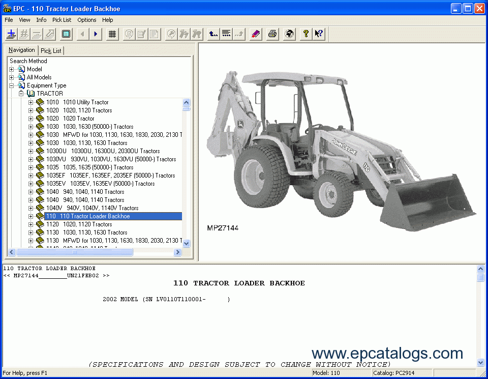Click the MP27144 UN21FEB02 reference line
Image resolution: width=488 pixels, height=379 pixels.
(x=56, y=276)
